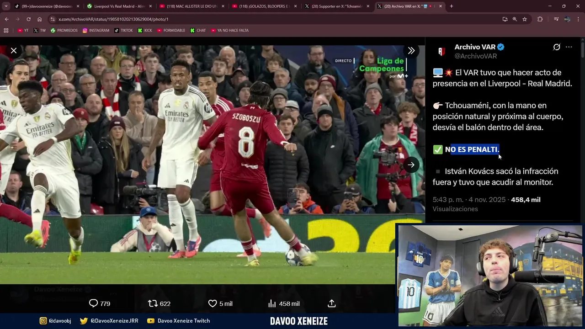585x329 pixels.
Task: Reload the page with the refresh icon
Action: click(28, 19)
